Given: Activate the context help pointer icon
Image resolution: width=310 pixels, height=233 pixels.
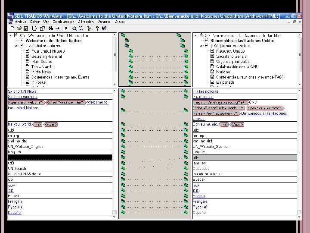Looking at the screenshot, I should point(104,28).
